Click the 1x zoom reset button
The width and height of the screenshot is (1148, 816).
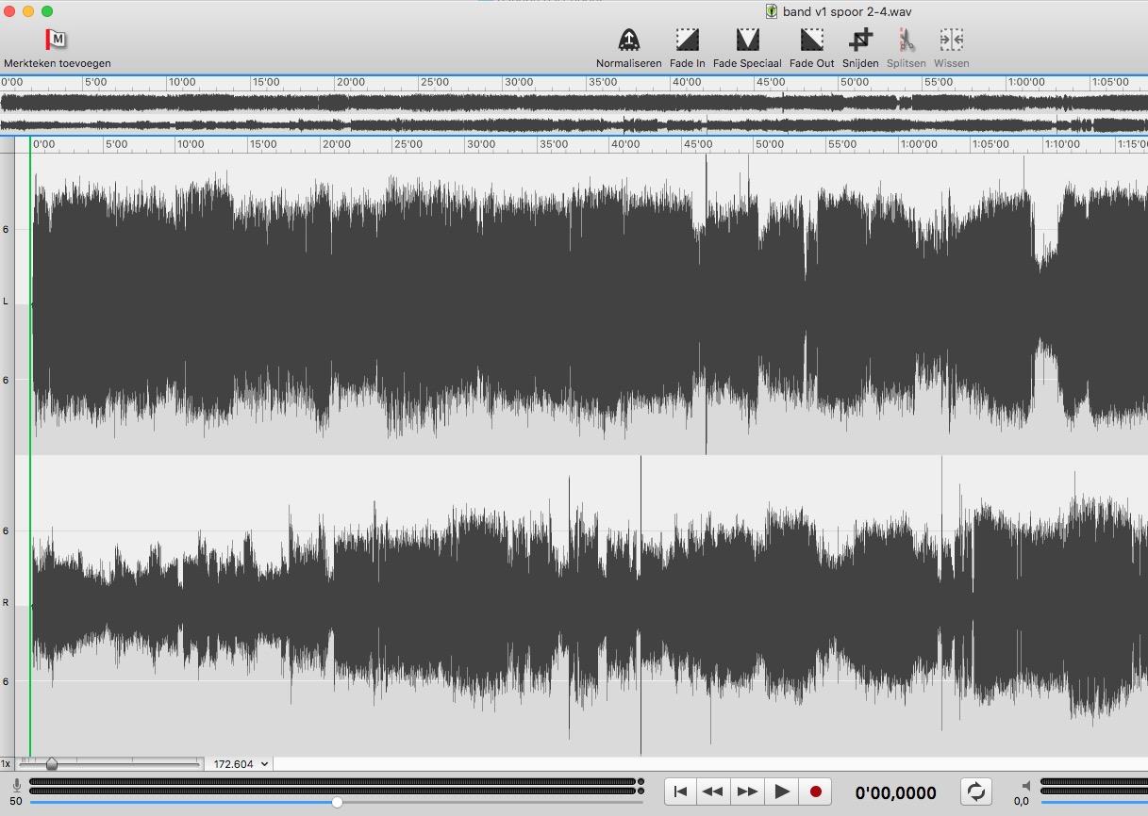pos(7,764)
